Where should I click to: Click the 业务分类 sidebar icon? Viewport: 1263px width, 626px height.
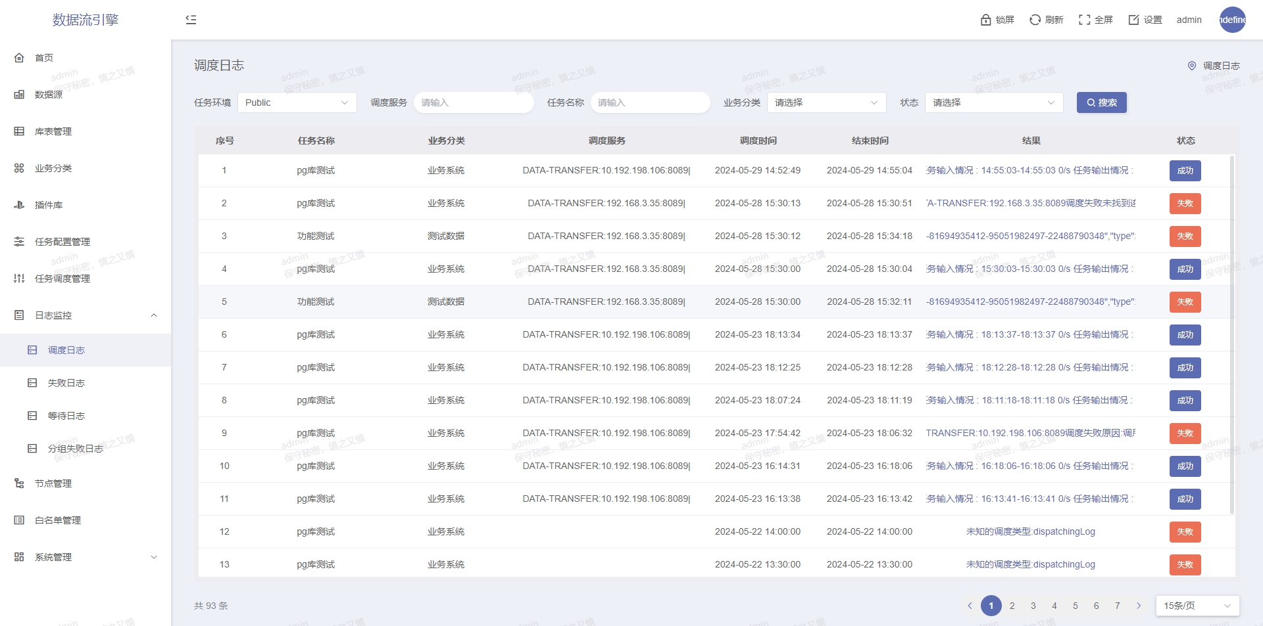tap(19, 168)
